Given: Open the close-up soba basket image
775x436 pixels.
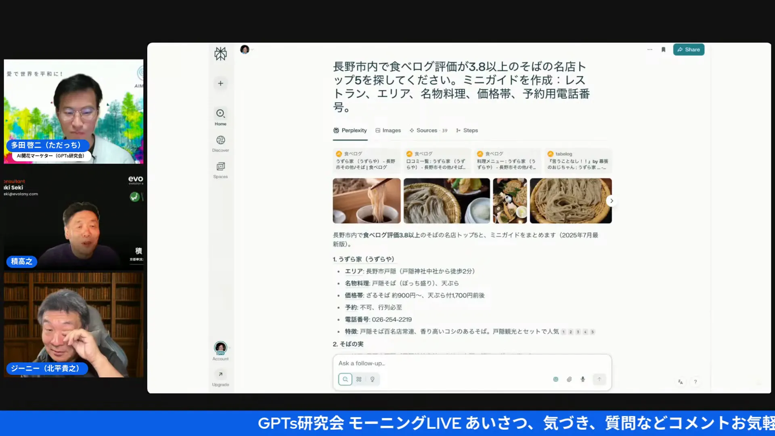Looking at the screenshot, I should point(570,201).
